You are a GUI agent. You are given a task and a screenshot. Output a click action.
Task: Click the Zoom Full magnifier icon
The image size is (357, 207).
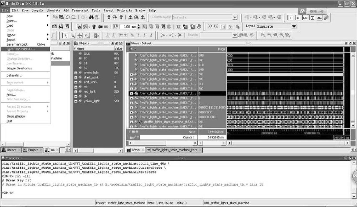click(275, 35)
